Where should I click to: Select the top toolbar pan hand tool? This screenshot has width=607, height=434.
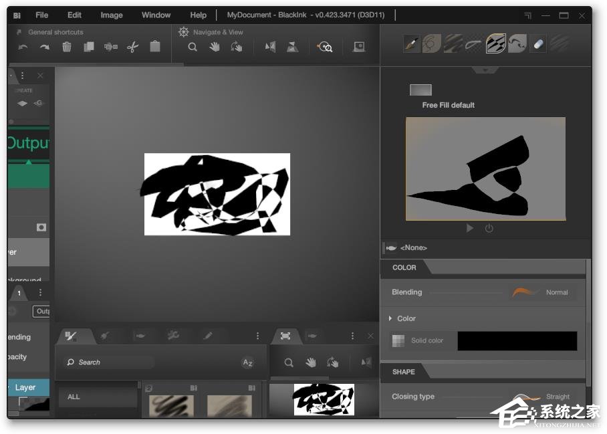coord(215,47)
